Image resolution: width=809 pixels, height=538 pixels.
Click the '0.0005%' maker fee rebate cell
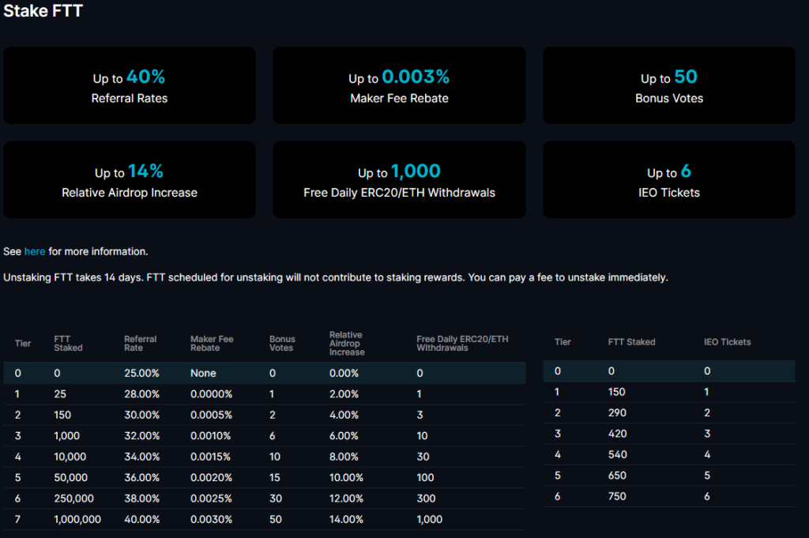click(211, 415)
